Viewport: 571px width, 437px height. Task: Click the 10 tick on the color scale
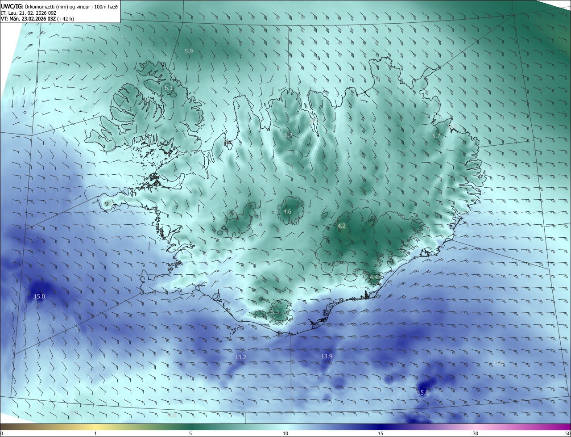(x=285, y=434)
